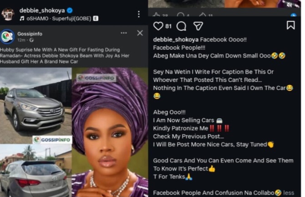Click the Gossipinfo page logo

click(8, 36)
